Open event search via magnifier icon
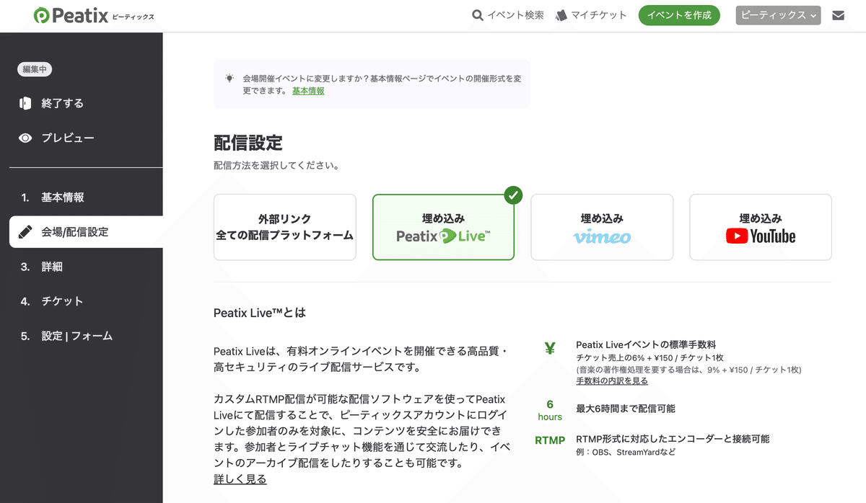Image resolution: width=866 pixels, height=503 pixels. [477, 14]
